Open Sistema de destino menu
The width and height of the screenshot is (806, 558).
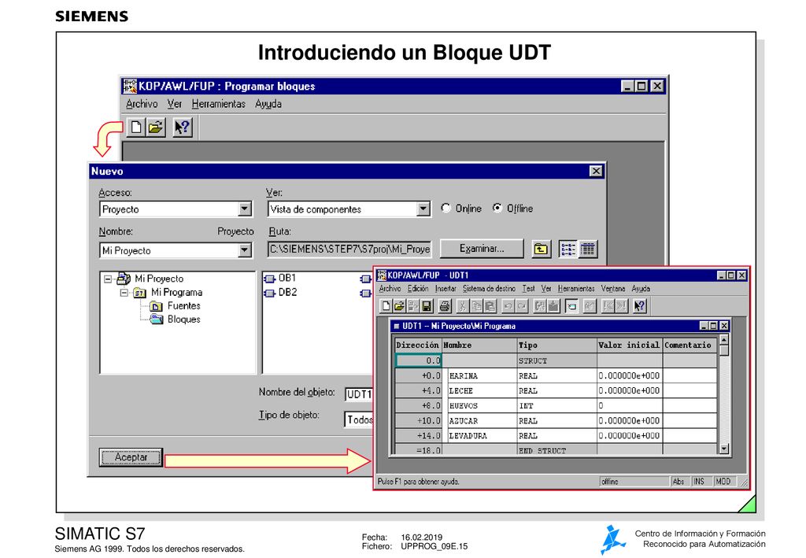pyautogui.click(x=489, y=289)
